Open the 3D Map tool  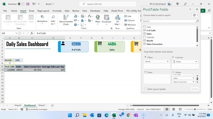pos(117,20)
